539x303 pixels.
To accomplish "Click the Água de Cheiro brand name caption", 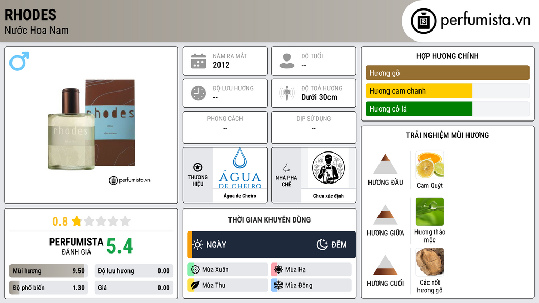I will (x=240, y=196).
